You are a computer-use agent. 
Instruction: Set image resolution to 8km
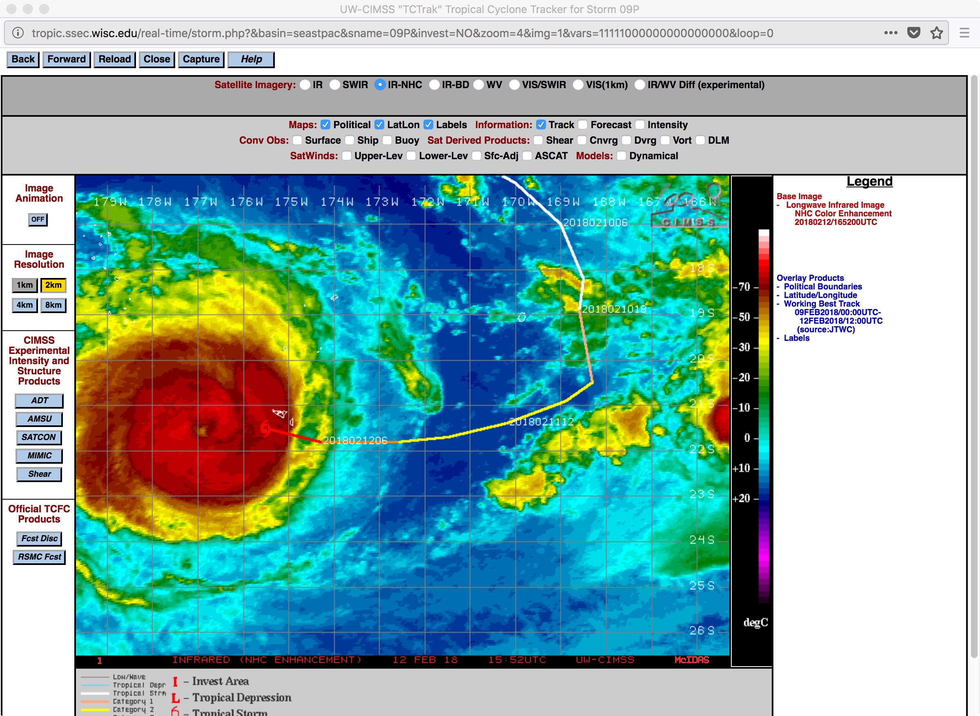point(53,305)
